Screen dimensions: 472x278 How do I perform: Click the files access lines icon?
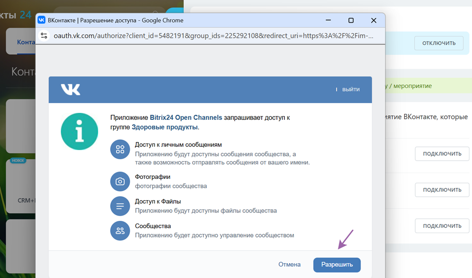(x=120, y=206)
